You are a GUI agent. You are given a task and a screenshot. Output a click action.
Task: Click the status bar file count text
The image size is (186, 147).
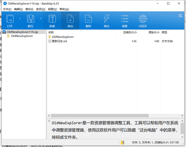pyautogui.click(x=155, y=143)
